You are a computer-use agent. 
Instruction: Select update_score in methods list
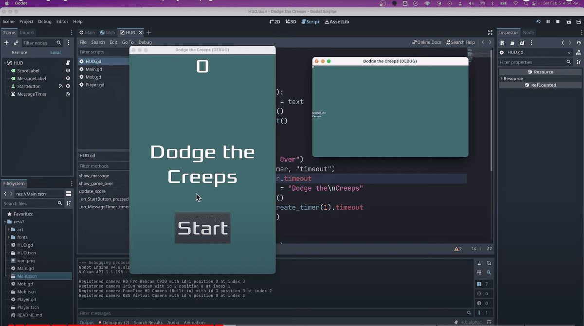(92, 191)
